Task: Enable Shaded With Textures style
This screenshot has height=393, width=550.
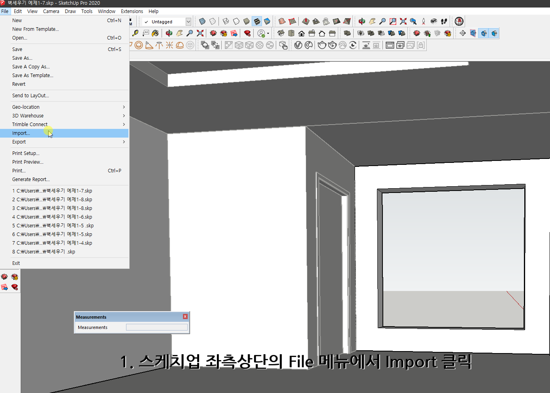Action: pos(256,21)
